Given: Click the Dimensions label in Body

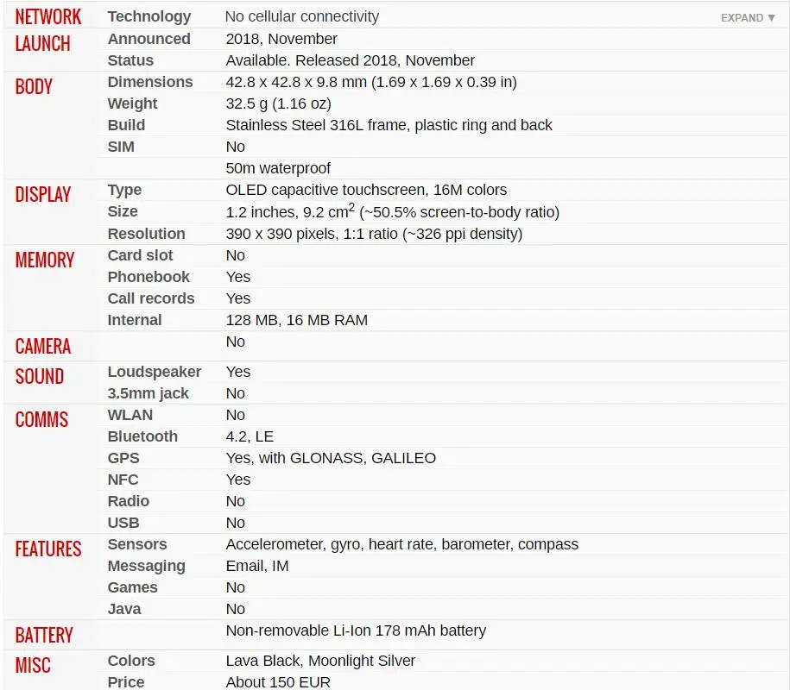Looking at the screenshot, I should [x=150, y=82].
